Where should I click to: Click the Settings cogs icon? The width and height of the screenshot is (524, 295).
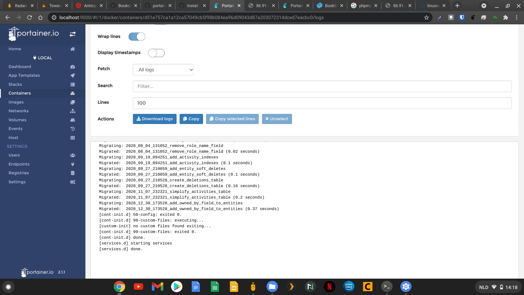click(x=73, y=182)
